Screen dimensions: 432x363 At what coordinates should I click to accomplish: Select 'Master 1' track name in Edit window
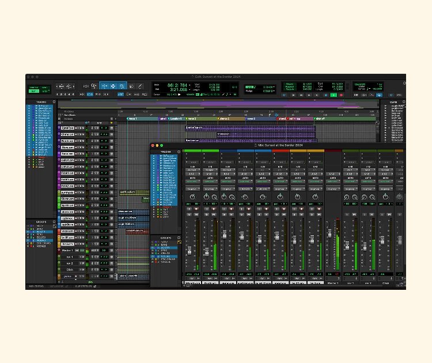67,251
